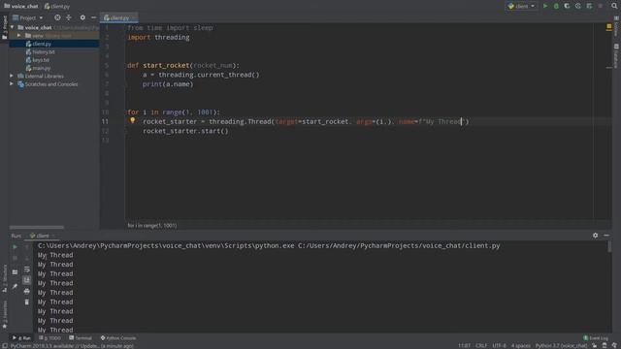Click the pin tab icon in Run panel
Viewport: 621px width, 349px height.
[x=15, y=286]
